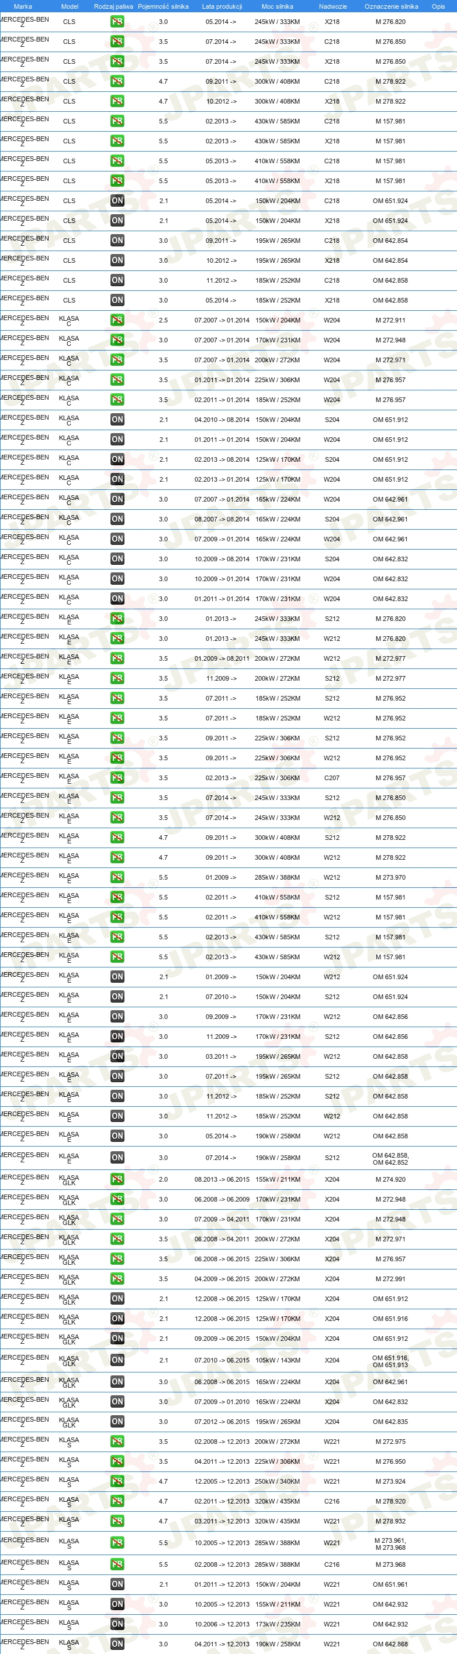Click engine code cell M 272.991
Viewport: 457px width, 1654px height.
pyautogui.click(x=390, y=1279)
